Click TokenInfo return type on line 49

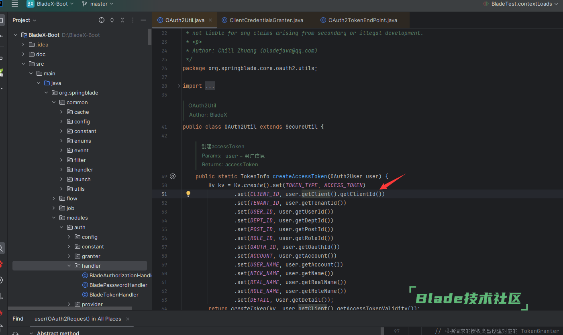(255, 176)
